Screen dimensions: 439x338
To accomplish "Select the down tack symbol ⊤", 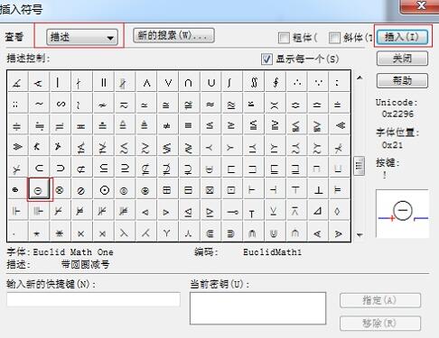I will point(296,189).
